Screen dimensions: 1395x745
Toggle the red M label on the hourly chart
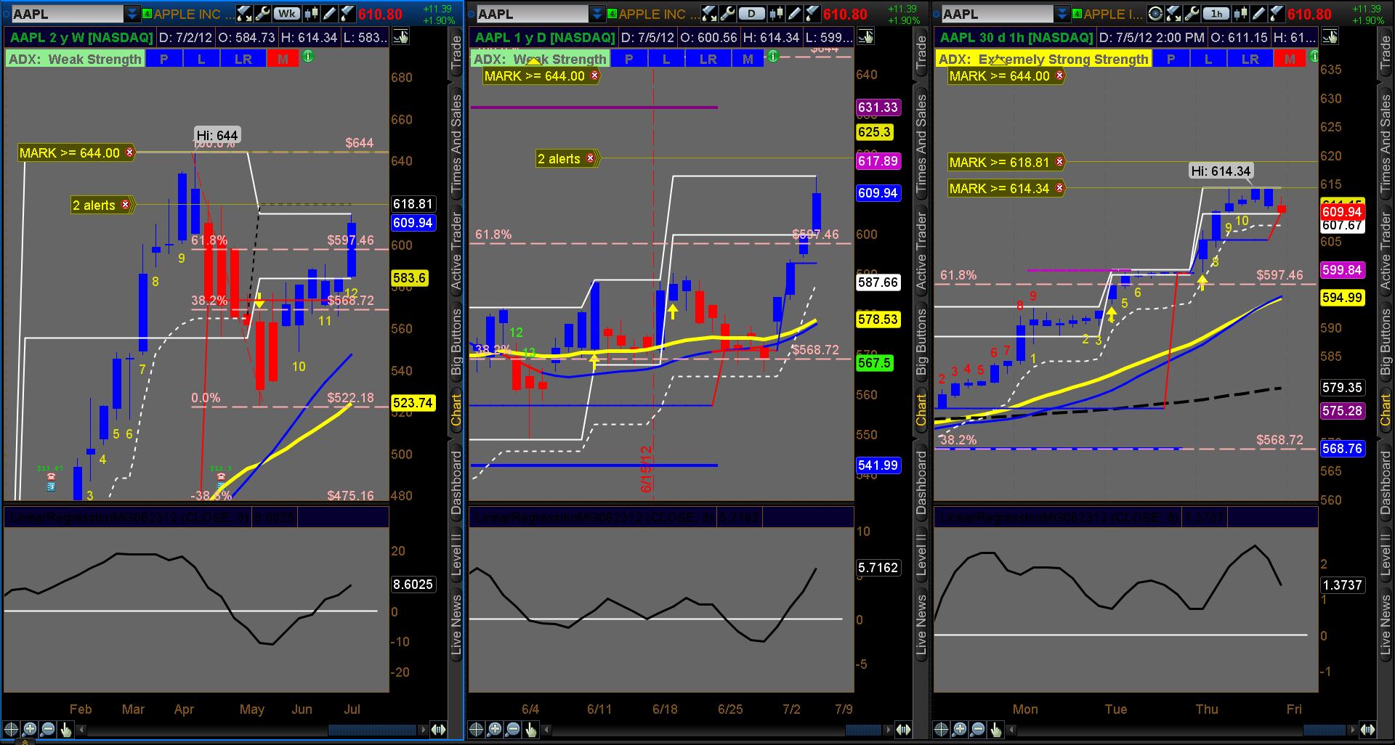[1290, 60]
